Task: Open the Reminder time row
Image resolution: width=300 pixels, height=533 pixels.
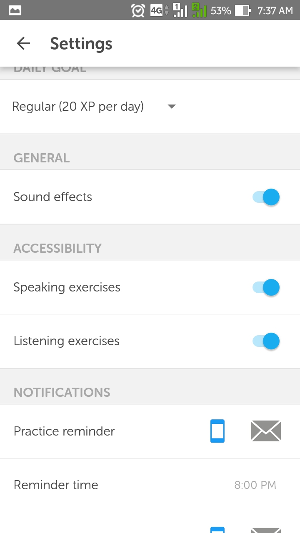Action: pos(56,485)
